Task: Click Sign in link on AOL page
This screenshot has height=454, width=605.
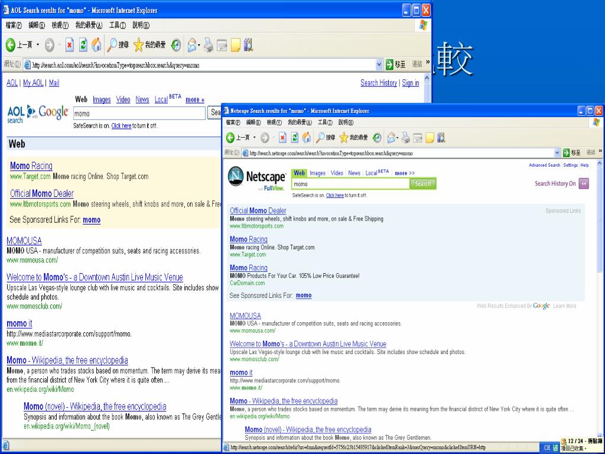Action: 411,83
